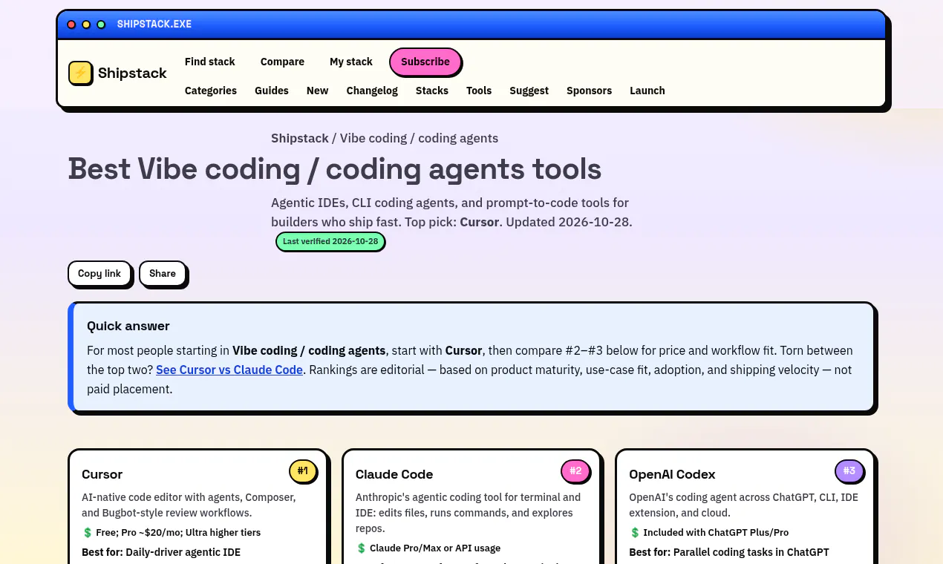Click the yellow #1 rank badge
This screenshot has width=943, height=564.
pos(303,470)
